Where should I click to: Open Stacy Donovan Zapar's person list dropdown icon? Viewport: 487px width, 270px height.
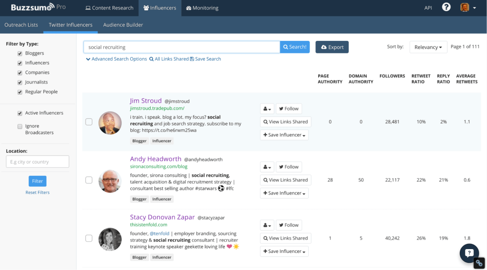coord(267,225)
